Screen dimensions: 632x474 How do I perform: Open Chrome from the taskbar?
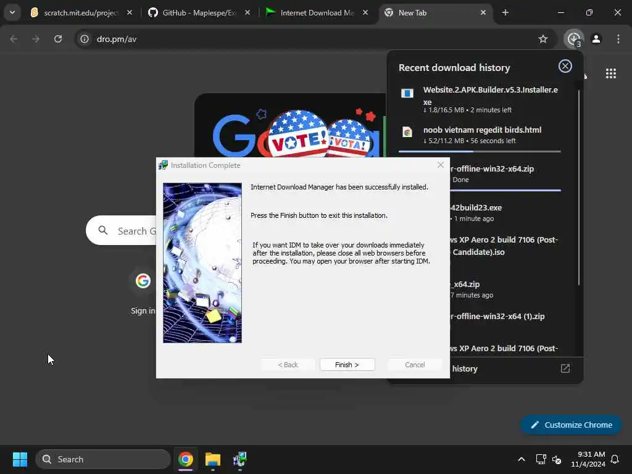click(185, 459)
